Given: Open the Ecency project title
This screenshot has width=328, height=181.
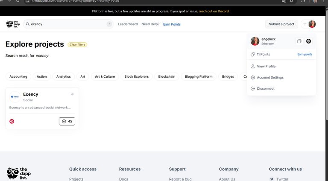Looking at the screenshot, I should 31,94.
